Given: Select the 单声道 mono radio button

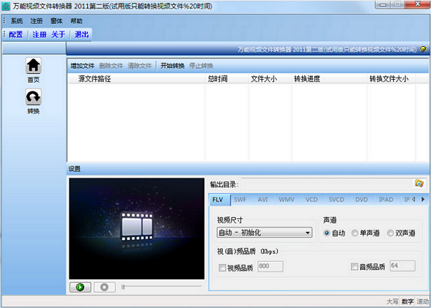Looking at the screenshot, I should pos(355,233).
